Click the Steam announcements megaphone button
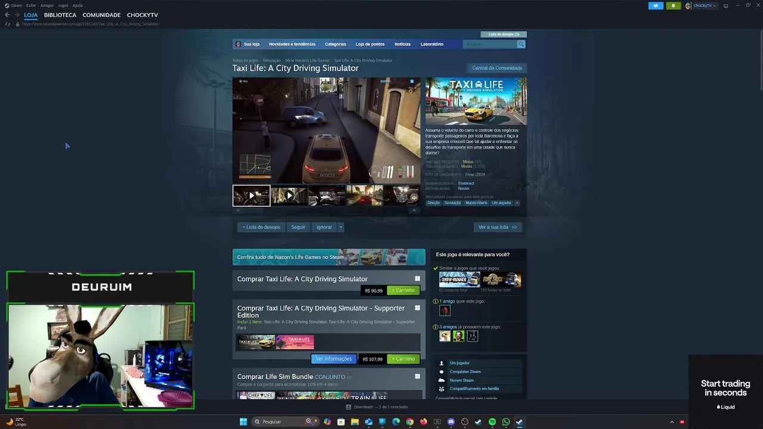 [x=656, y=5]
